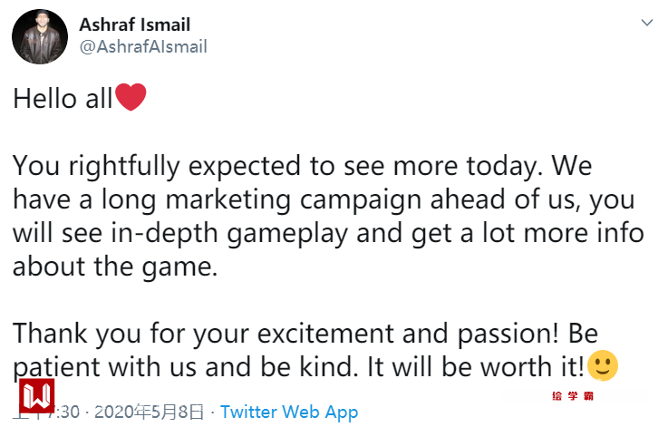Open the tweet options chevron menu
Viewport: 668px width, 427px height.
pyautogui.click(x=646, y=22)
